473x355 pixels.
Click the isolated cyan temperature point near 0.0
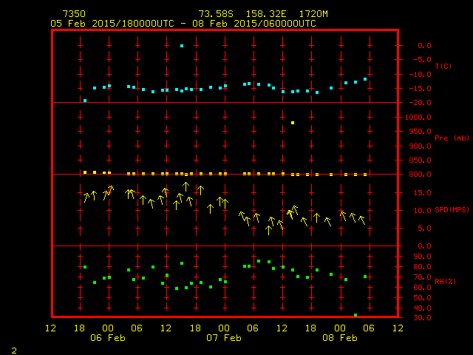(182, 46)
